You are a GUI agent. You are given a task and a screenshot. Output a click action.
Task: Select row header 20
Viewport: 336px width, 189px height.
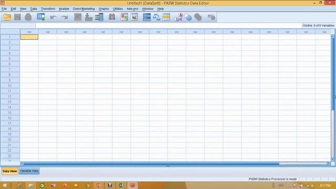pos(10,140)
